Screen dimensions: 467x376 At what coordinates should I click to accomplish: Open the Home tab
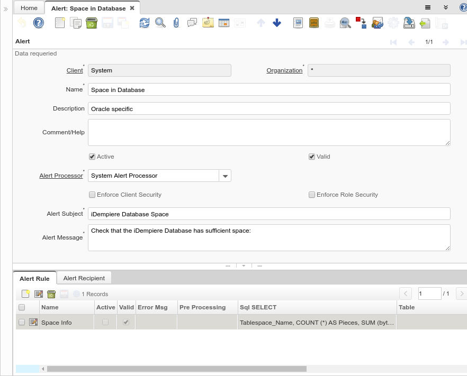29,8
